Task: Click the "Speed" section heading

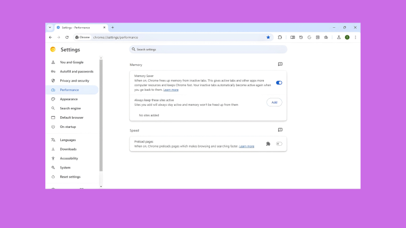Action: tap(135, 131)
